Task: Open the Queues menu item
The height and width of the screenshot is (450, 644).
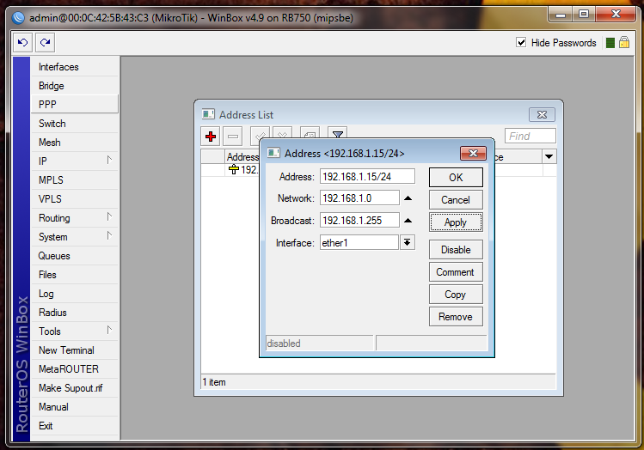Action: 74,256
